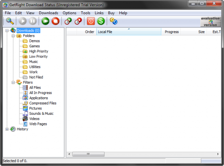This screenshot has width=224, height=166.
Task: Click the Sounds & Music notes icon
Action: (x=25, y=114)
